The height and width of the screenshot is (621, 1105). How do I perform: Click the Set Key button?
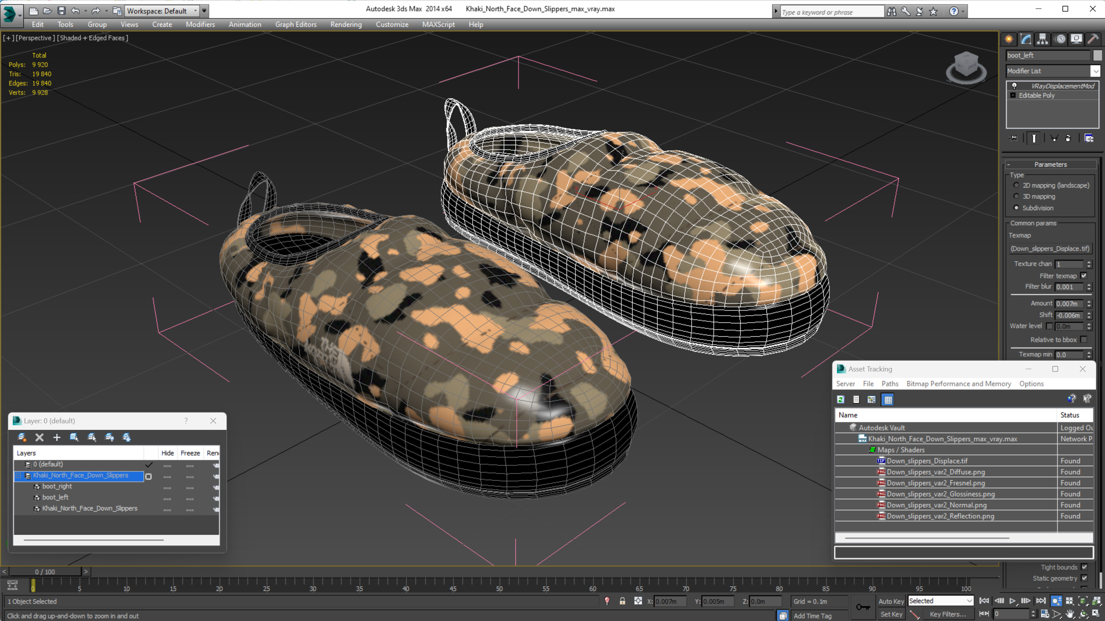click(x=891, y=614)
